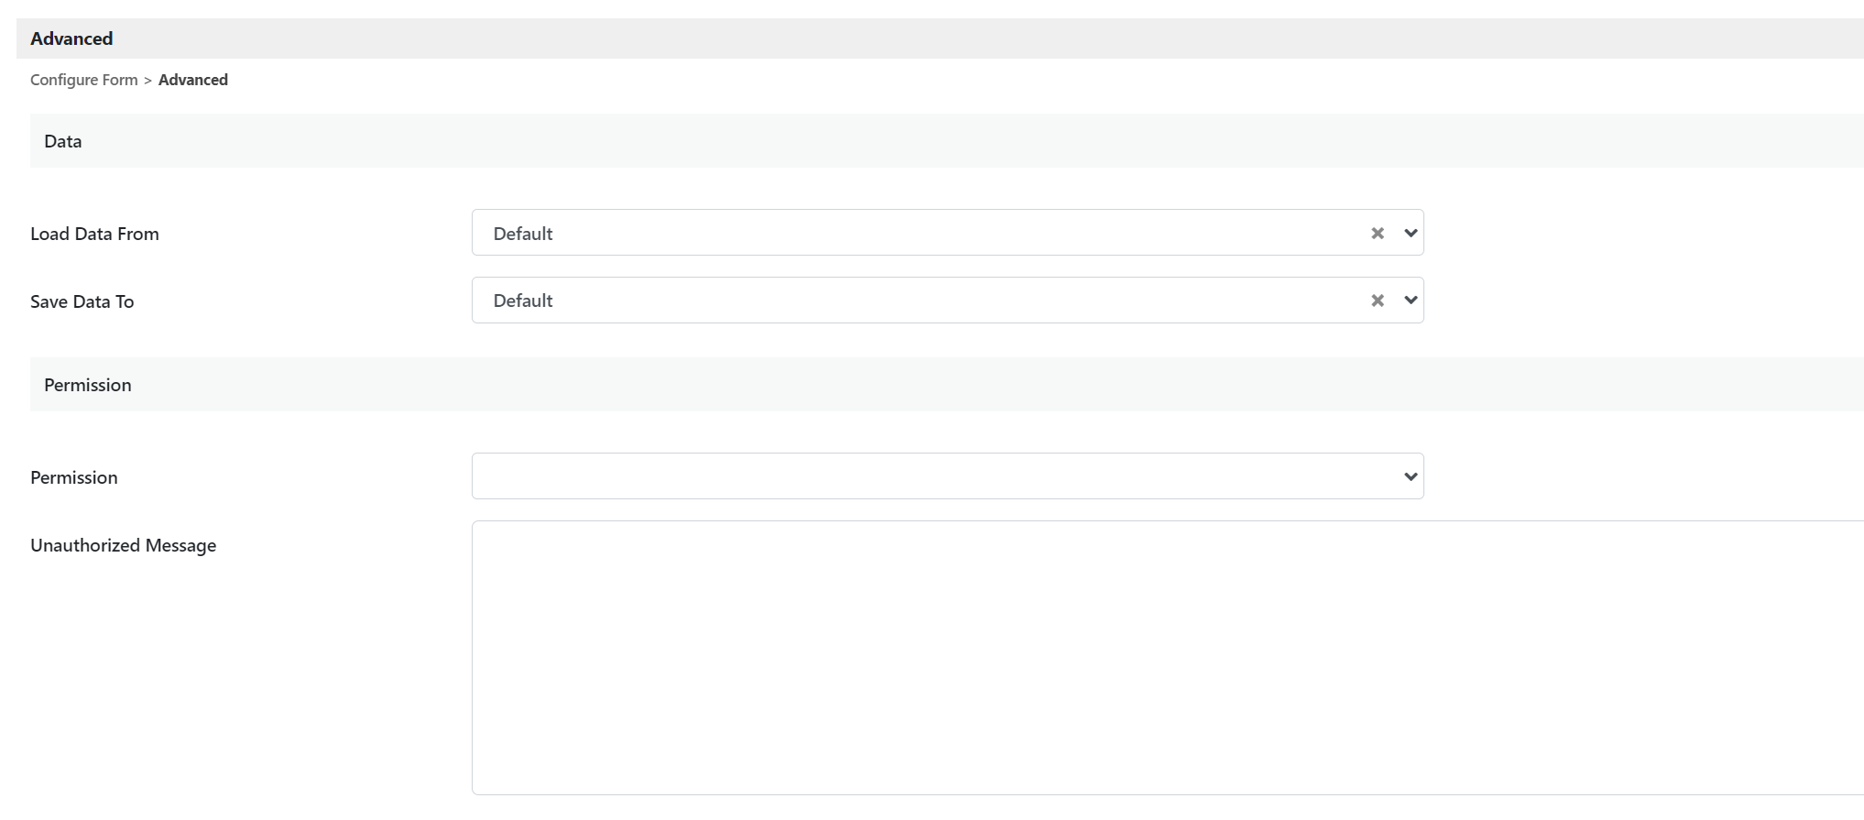
Task: Open the Permission dropdown chevron
Action: (x=1411, y=476)
